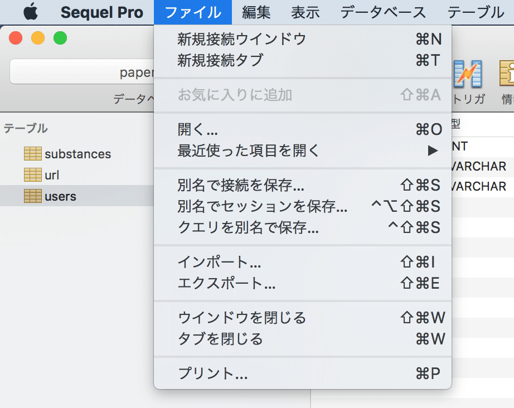
Task: Zoom window with green button
Action: click(60, 38)
